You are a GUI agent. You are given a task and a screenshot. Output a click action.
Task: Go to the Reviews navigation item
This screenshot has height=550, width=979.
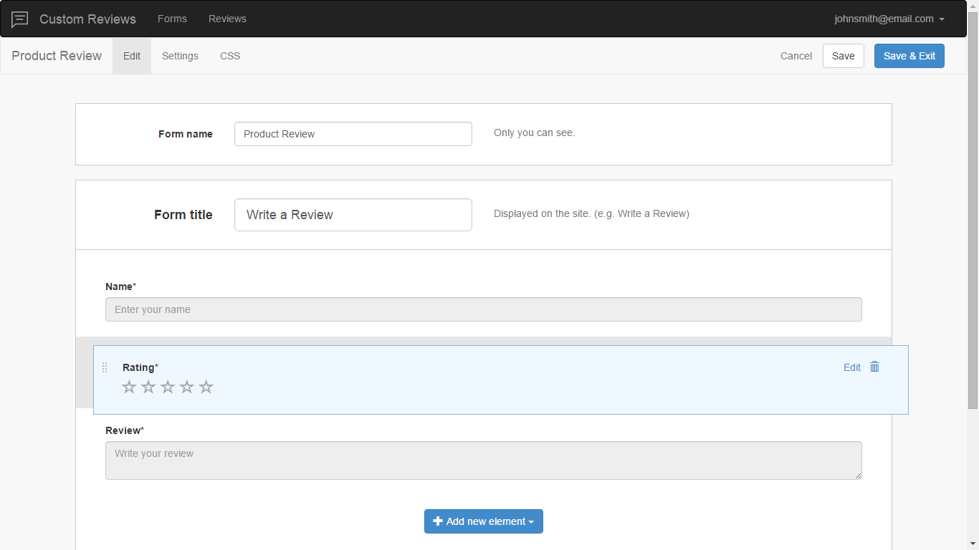227,19
